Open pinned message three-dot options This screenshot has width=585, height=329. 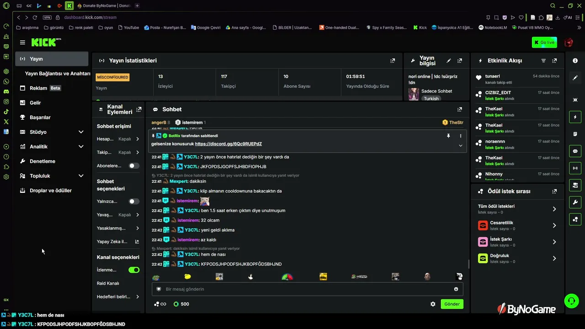pyautogui.click(x=460, y=136)
